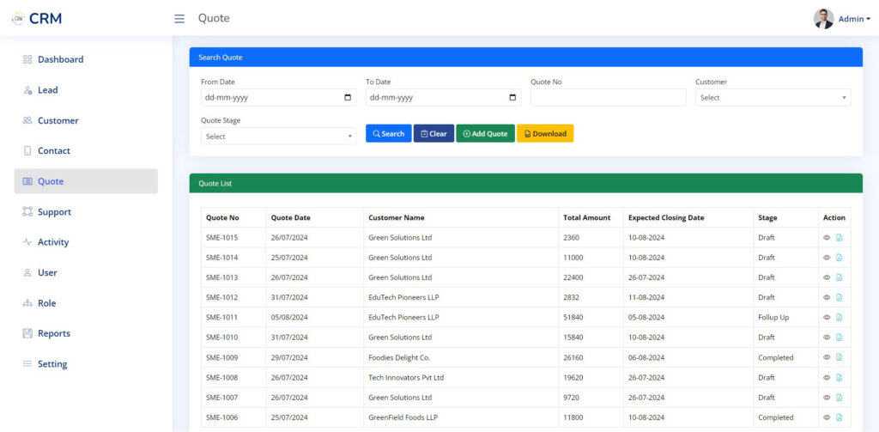
Task: Click the Quote No input field
Action: [x=609, y=98]
